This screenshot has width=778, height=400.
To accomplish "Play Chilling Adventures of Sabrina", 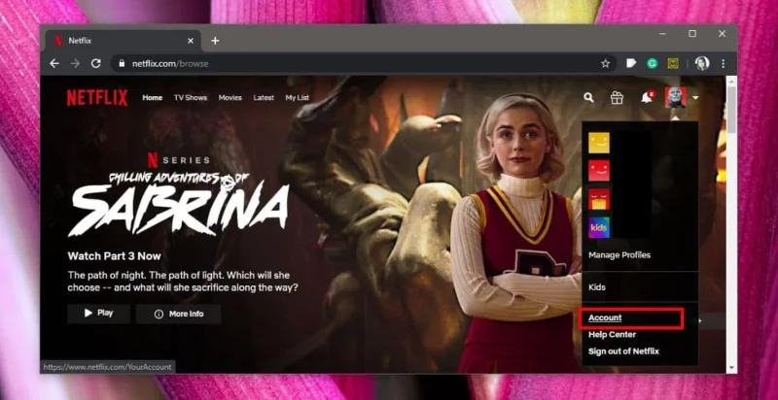I will 99,314.
